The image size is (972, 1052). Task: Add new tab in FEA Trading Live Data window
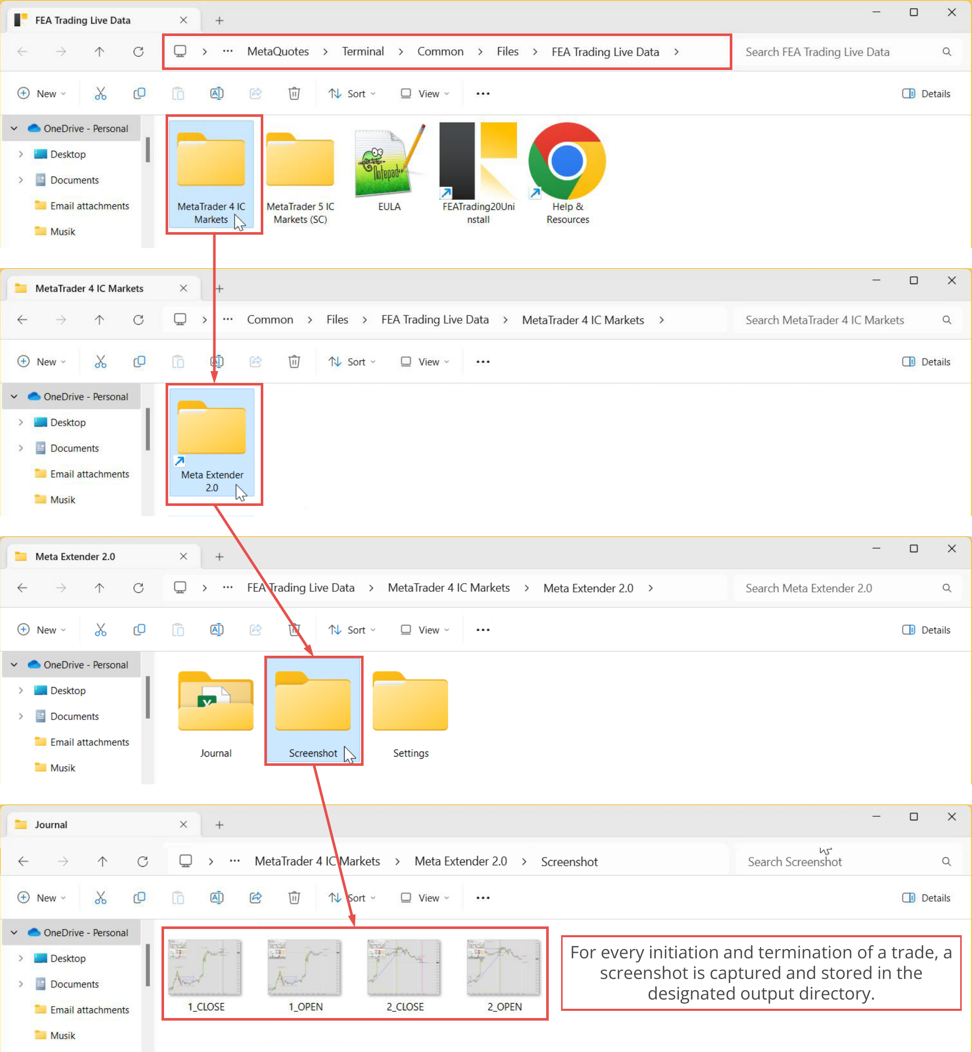(219, 20)
